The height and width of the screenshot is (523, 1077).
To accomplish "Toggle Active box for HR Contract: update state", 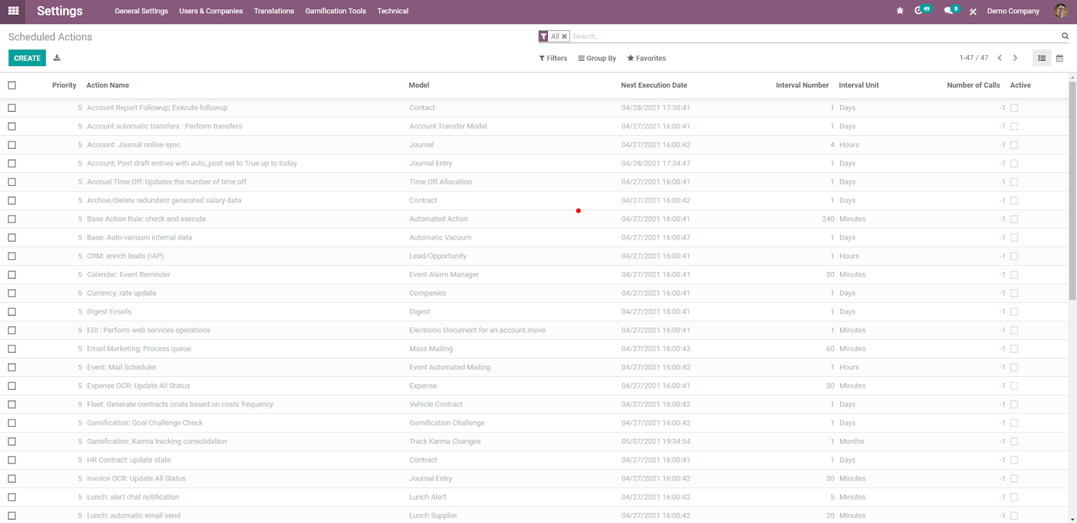I will coord(1014,460).
